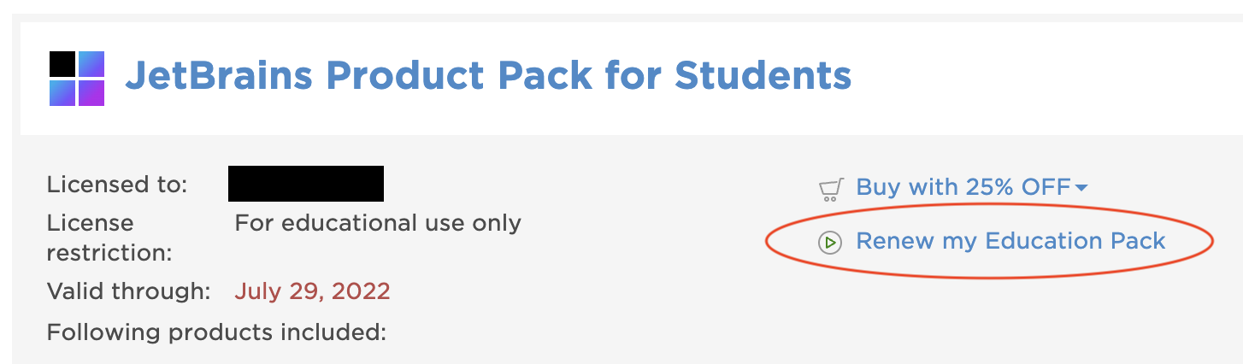Choose Renew my Education Pack
Screen dimensions: 1243x364
pyautogui.click(x=1010, y=241)
